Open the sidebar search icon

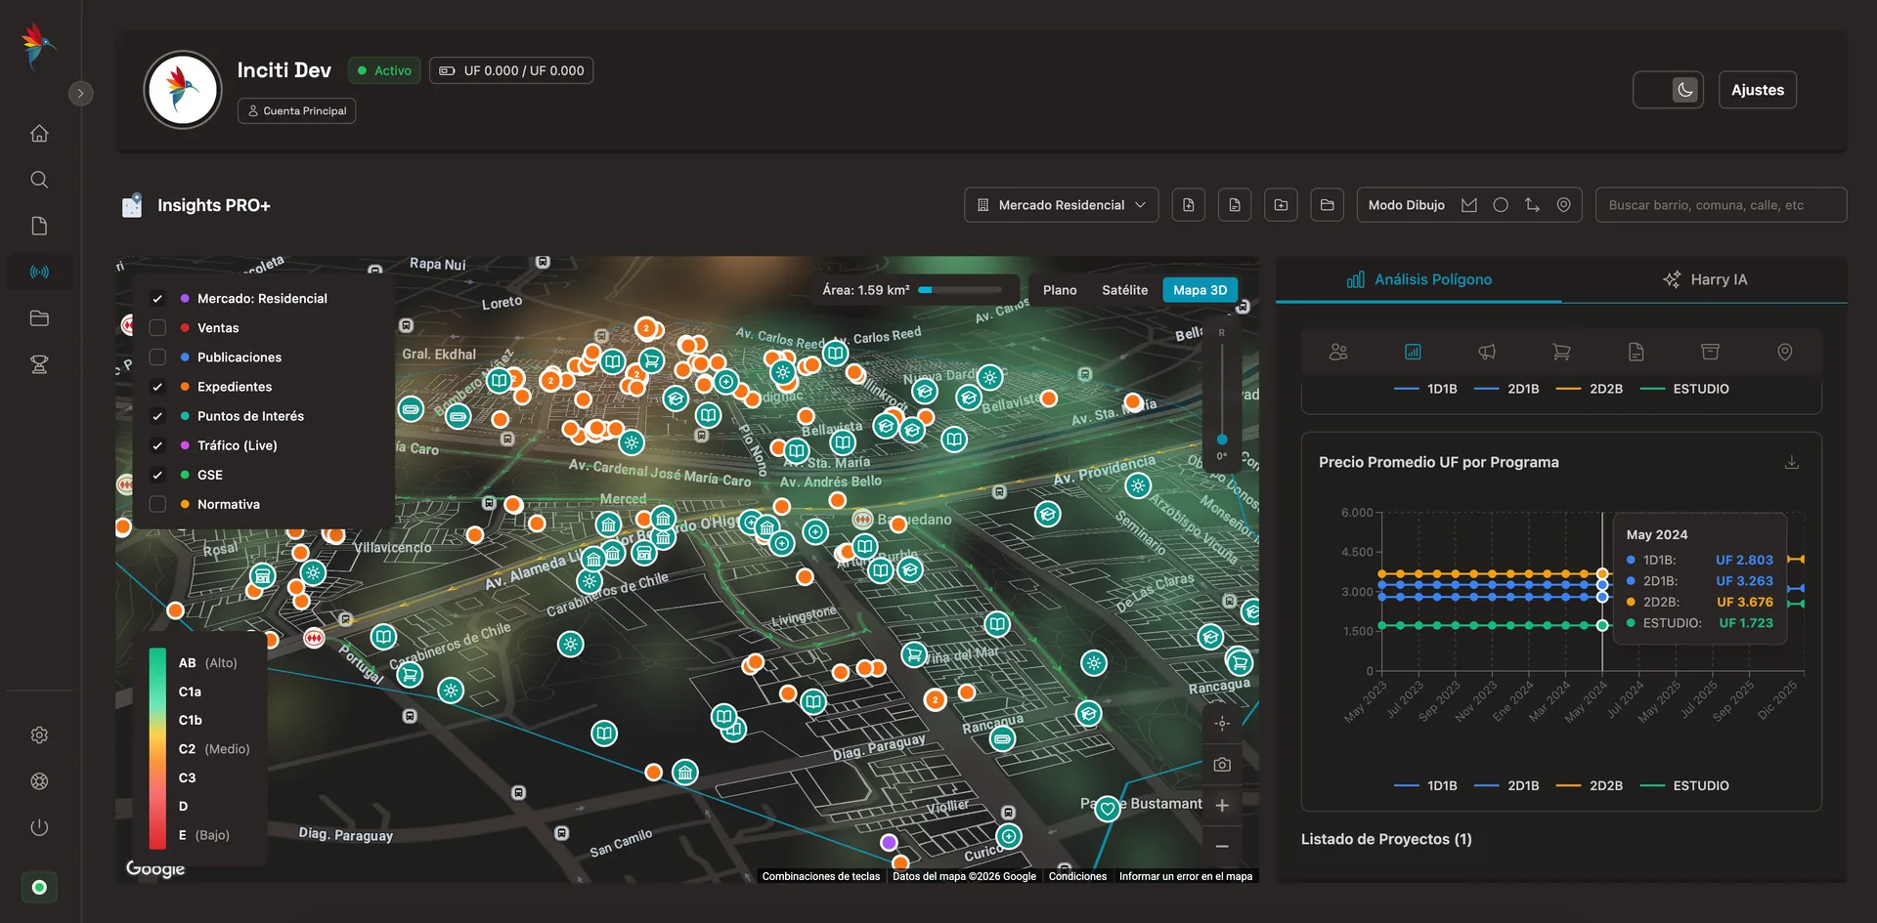point(39,180)
